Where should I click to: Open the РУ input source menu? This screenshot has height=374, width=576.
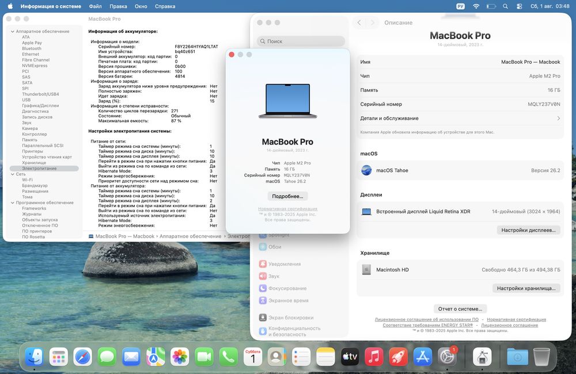[460, 6]
